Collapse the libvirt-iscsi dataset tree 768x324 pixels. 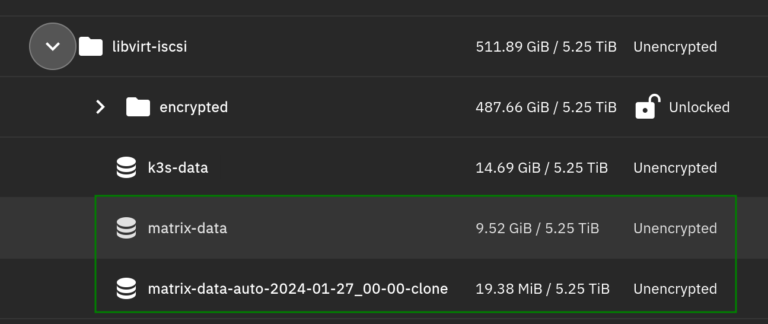coord(53,46)
